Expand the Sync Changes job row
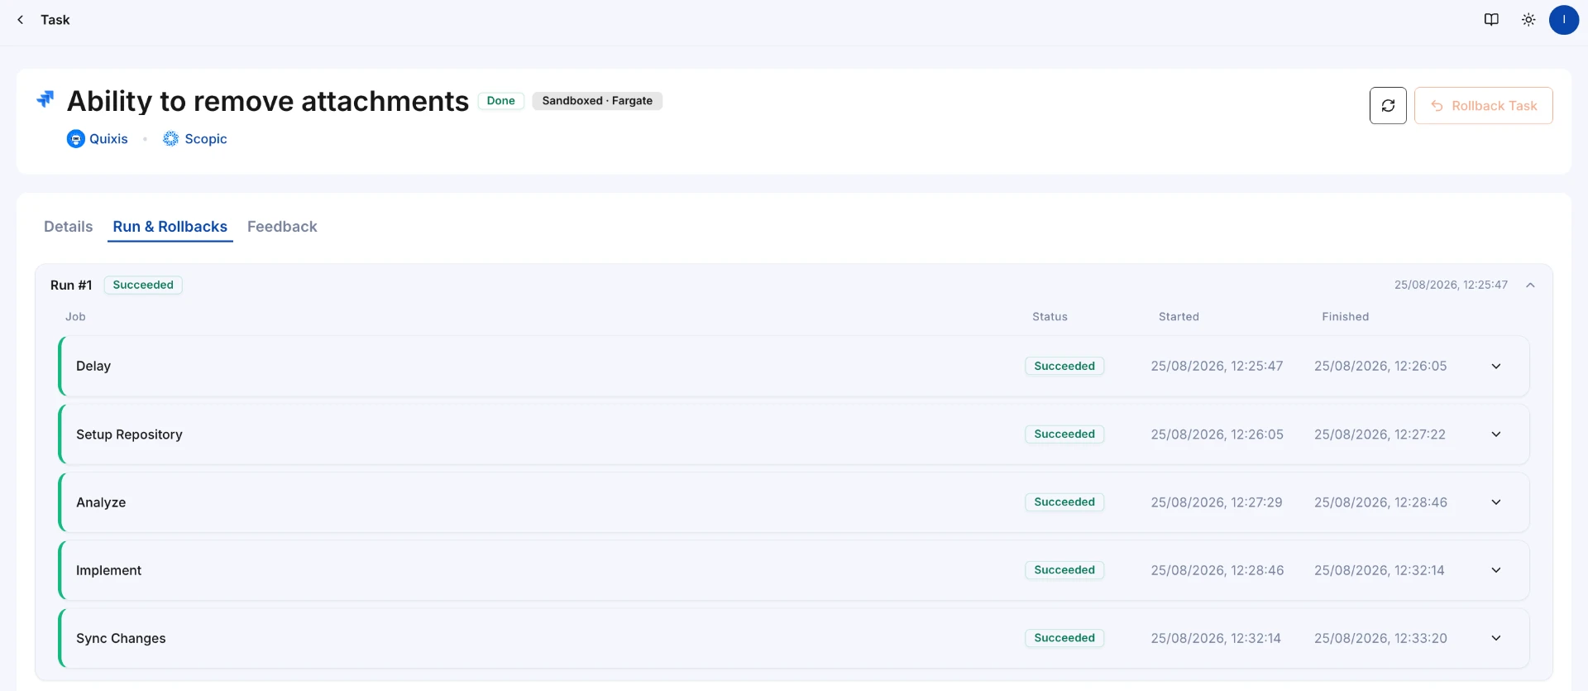1588x691 pixels. pos(1496,638)
